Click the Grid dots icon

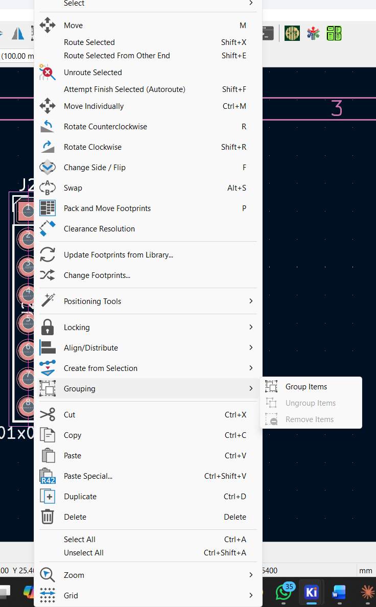47,595
